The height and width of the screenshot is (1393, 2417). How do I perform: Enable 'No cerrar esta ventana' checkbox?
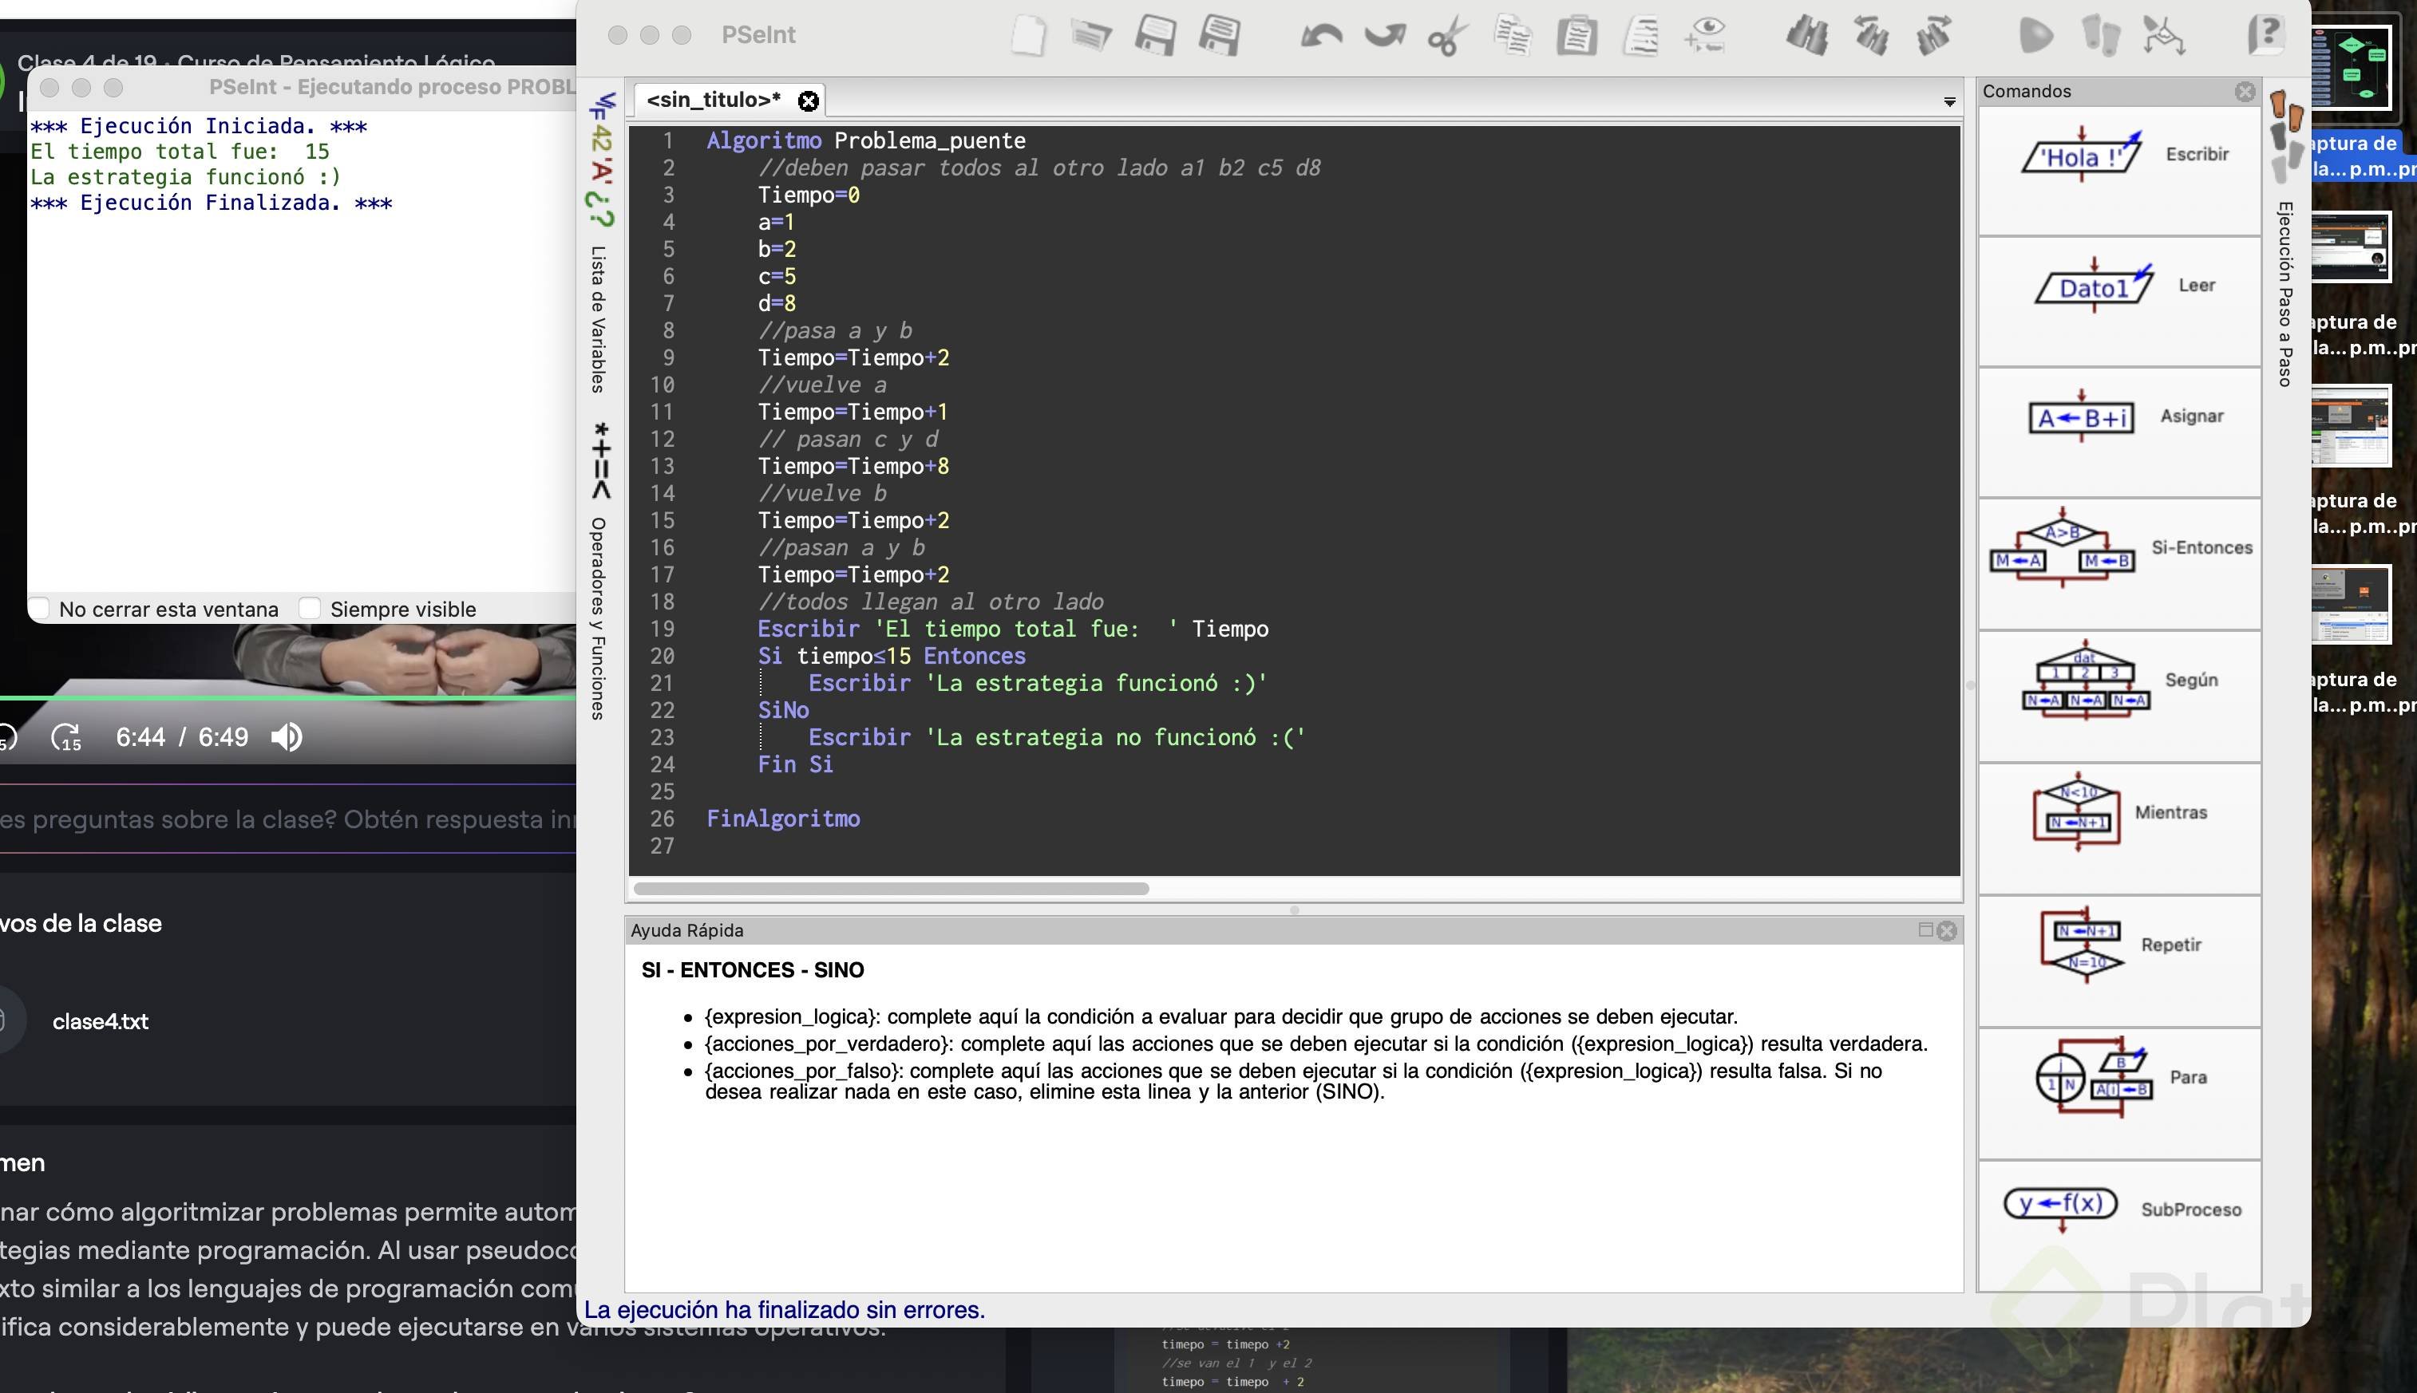[40, 609]
